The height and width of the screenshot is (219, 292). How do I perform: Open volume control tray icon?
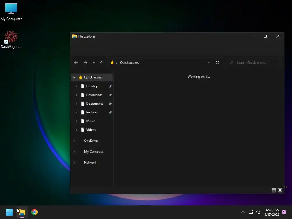pyautogui.click(x=258, y=212)
